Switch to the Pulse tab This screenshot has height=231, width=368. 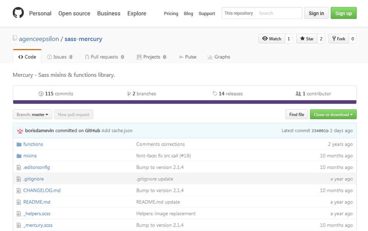click(187, 57)
